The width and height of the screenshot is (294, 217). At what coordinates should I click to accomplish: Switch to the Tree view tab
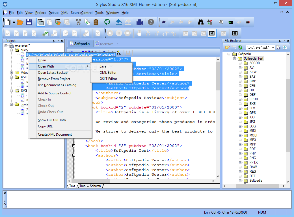pyautogui.click(x=82, y=186)
